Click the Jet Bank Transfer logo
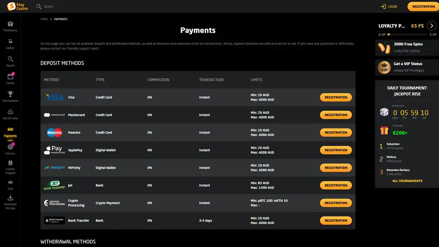Image resolution: width=439 pixels, height=247 pixels. point(54,185)
